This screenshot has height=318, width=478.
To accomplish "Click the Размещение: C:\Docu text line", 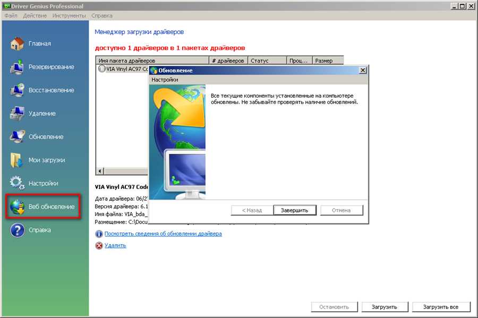I will [x=121, y=222].
